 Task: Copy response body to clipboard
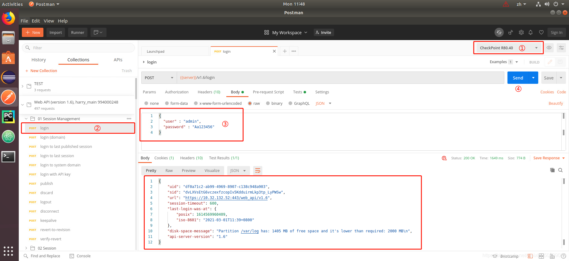(x=552, y=170)
